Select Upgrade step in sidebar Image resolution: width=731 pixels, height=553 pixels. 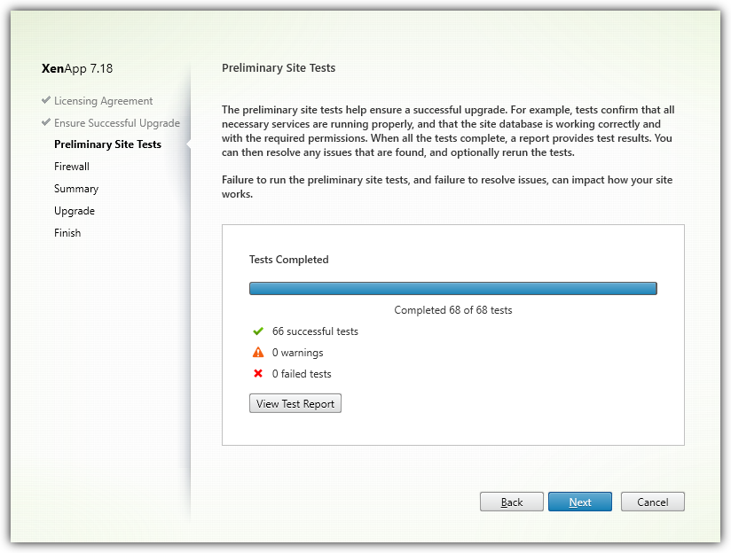tap(75, 211)
